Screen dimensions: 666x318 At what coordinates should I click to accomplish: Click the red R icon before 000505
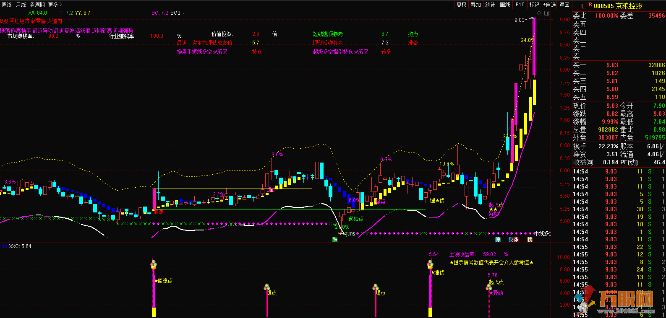click(590, 5)
